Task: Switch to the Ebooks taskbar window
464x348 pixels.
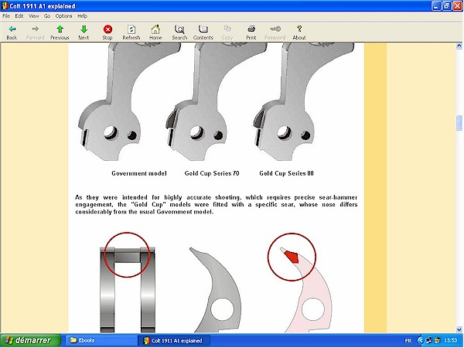Action: point(101,340)
